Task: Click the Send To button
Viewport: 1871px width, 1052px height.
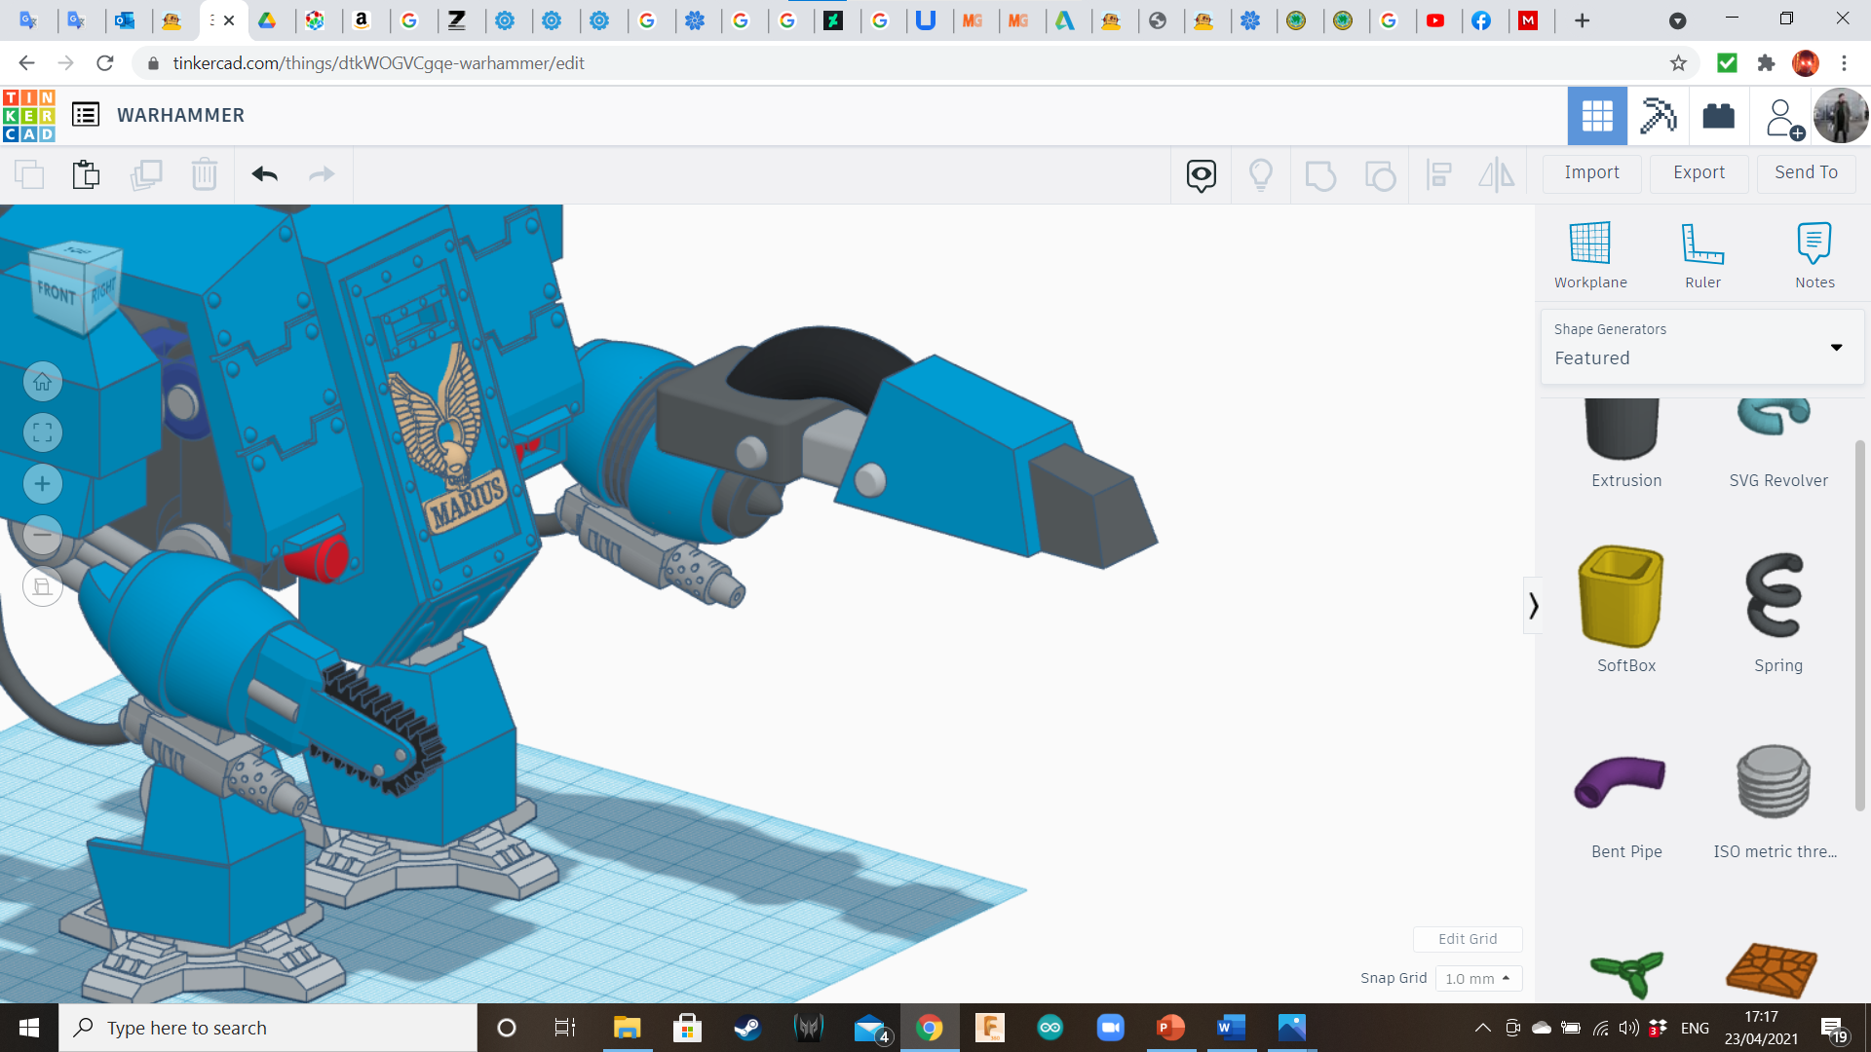Action: [x=1806, y=173]
